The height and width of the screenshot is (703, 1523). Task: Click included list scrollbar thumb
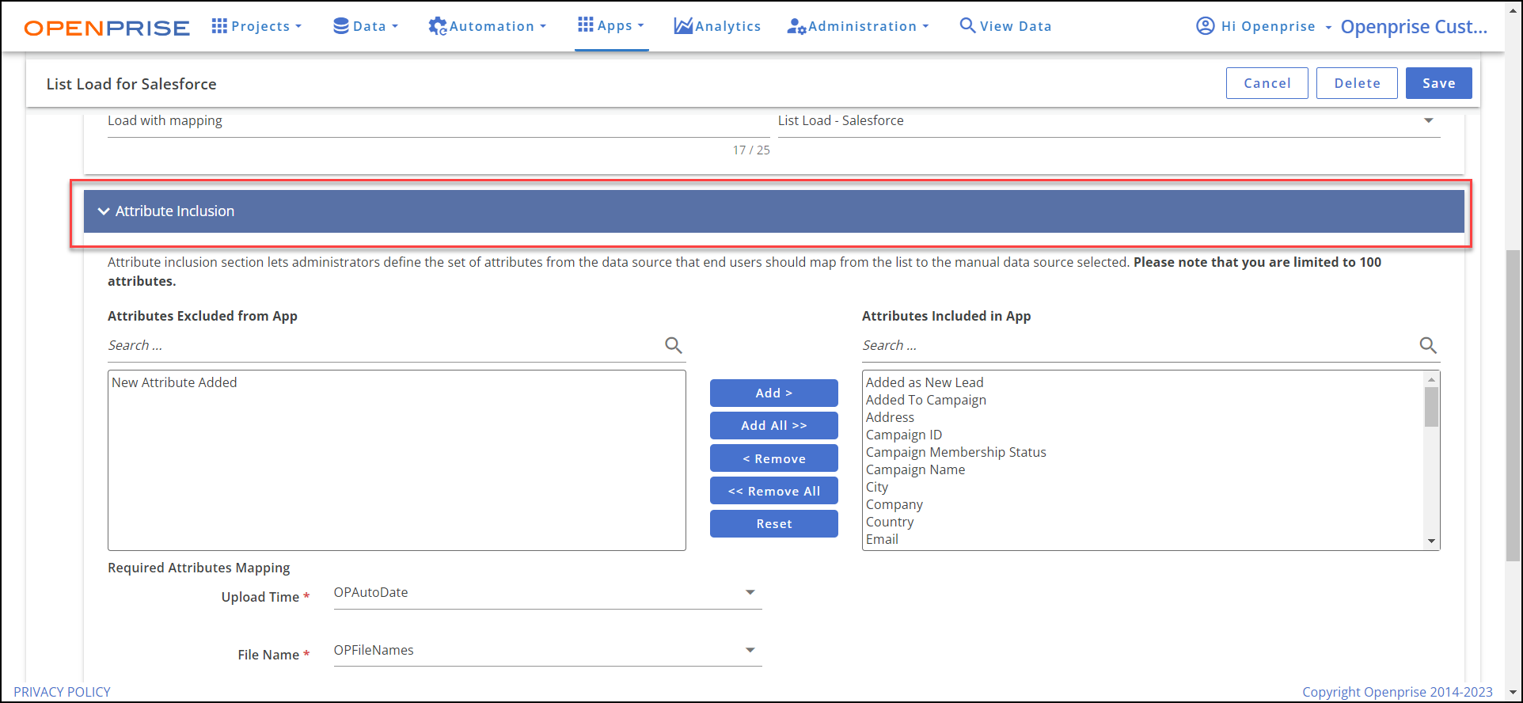pyautogui.click(x=1431, y=407)
